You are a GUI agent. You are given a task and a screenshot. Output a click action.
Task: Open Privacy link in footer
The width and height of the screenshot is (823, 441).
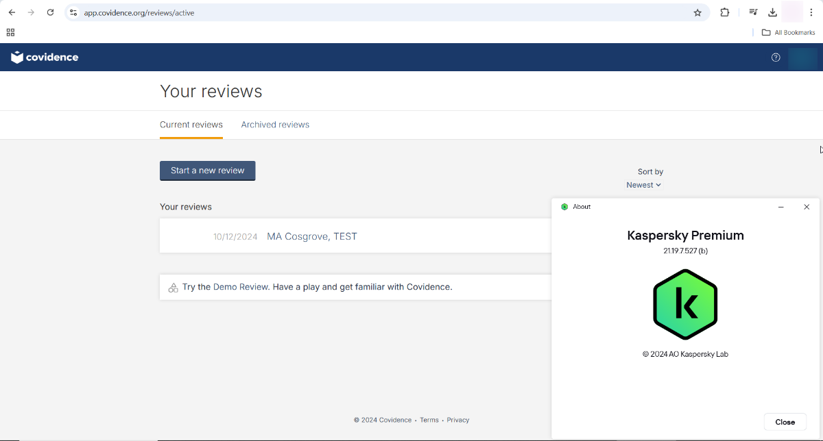click(458, 420)
